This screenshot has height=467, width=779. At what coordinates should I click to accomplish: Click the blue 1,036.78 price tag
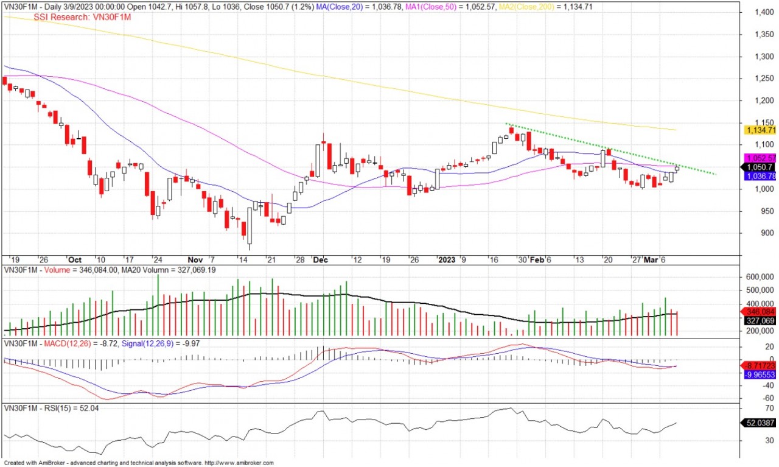click(760, 176)
